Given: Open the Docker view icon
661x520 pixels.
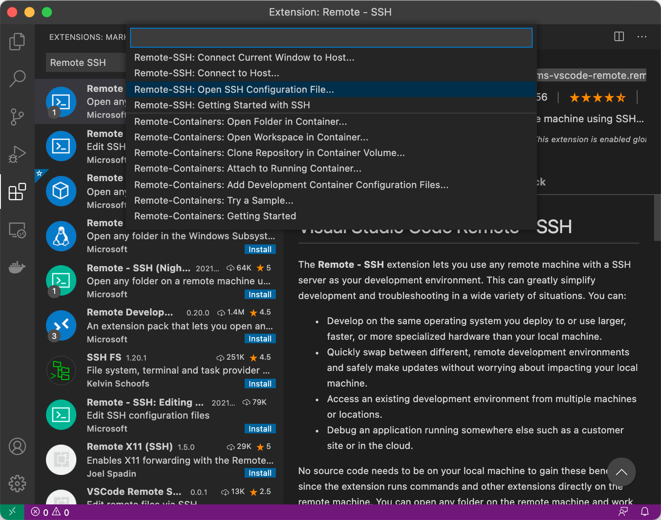Looking at the screenshot, I should coord(17,267).
